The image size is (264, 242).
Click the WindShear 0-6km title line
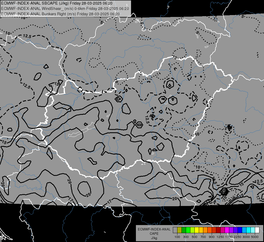click(65, 9)
